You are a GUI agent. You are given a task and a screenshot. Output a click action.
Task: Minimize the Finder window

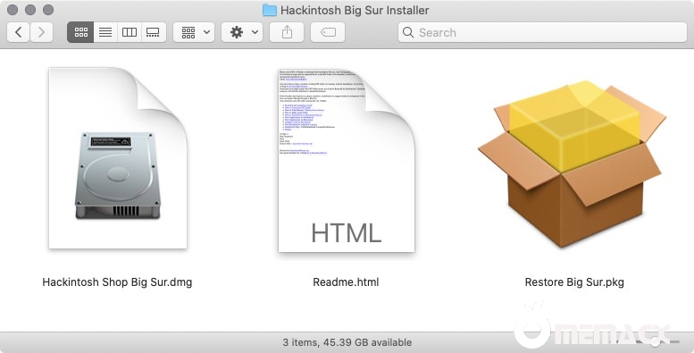tap(30, 10)
